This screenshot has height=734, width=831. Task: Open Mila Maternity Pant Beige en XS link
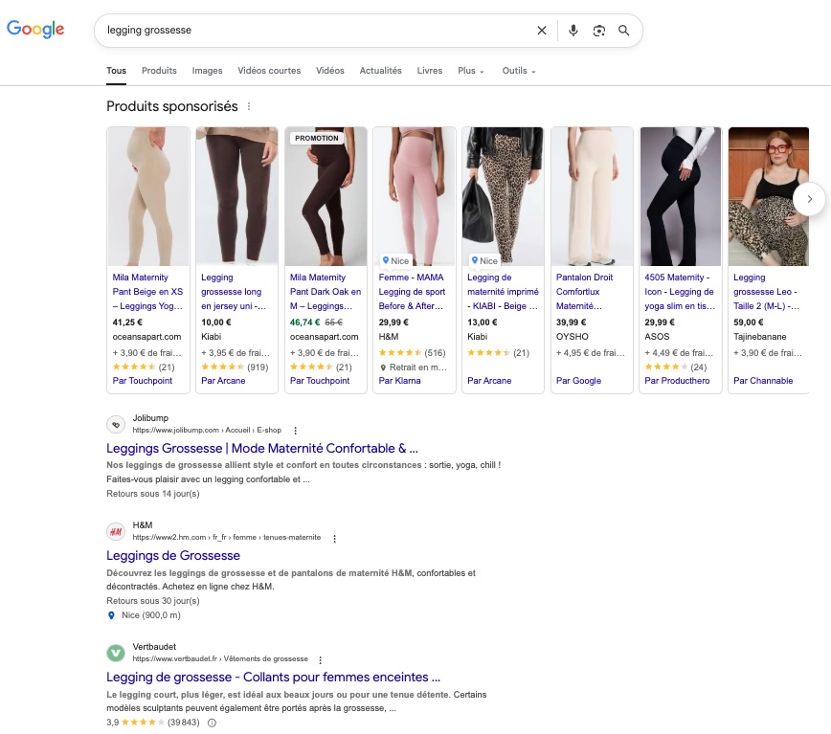[147, 292]
